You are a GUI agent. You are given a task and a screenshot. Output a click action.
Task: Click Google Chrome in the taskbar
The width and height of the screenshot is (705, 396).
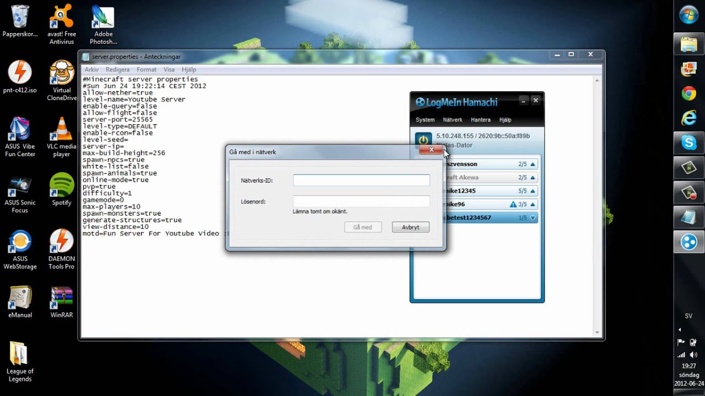click(689, 94)
